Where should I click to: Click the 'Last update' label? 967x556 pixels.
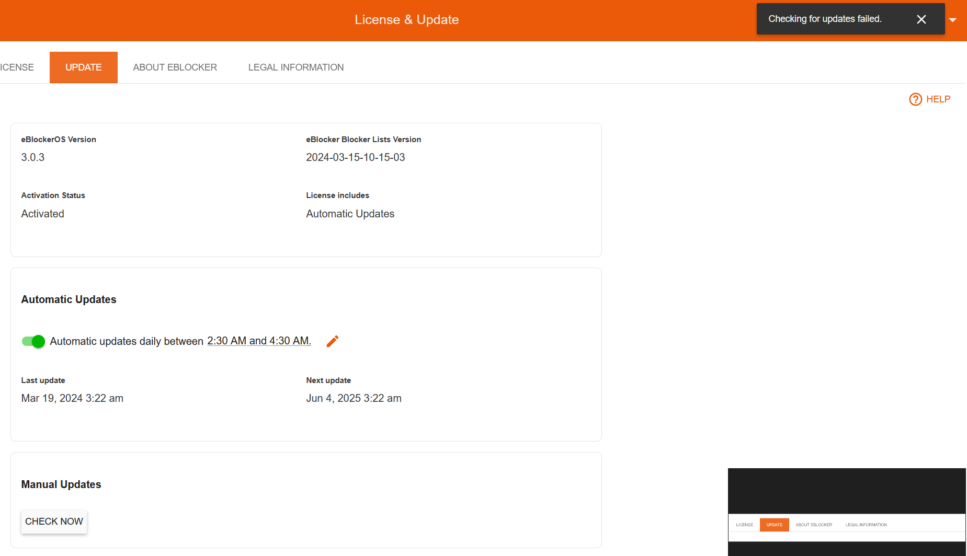[43, 380]
